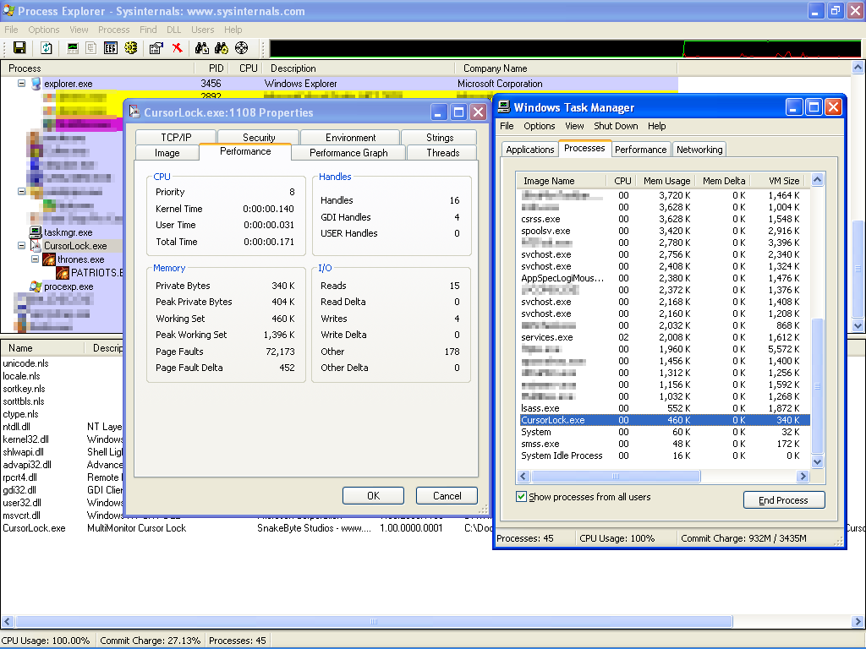This screenshot has height=649, width=866.
Task: Open process Properties via the toolbar icon
Action: click(x=155, y=48)
